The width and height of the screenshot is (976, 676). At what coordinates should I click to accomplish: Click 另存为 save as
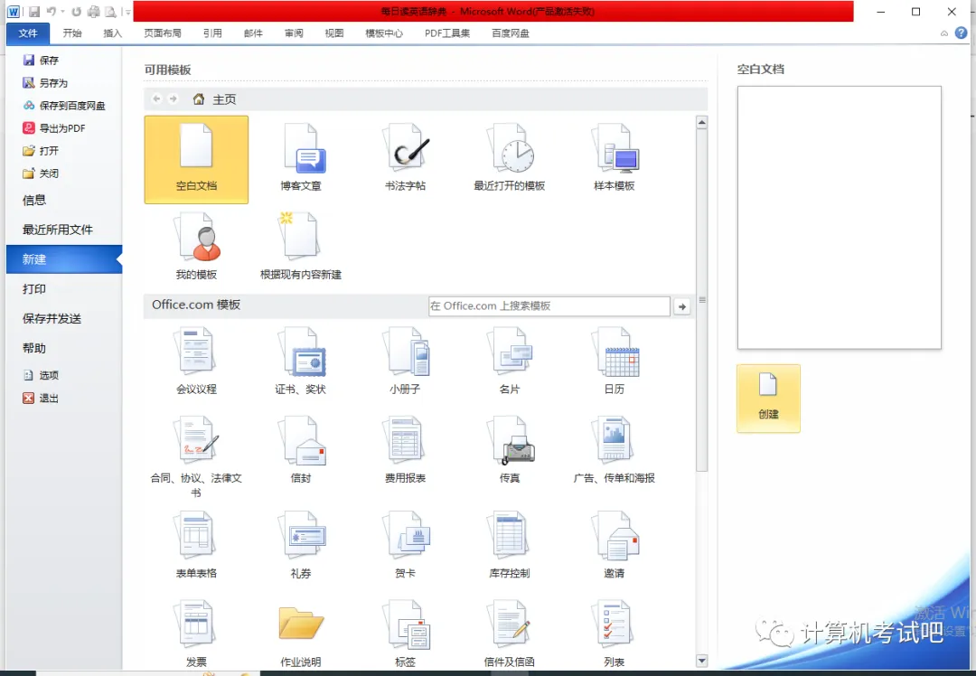(x=45, y=83)
